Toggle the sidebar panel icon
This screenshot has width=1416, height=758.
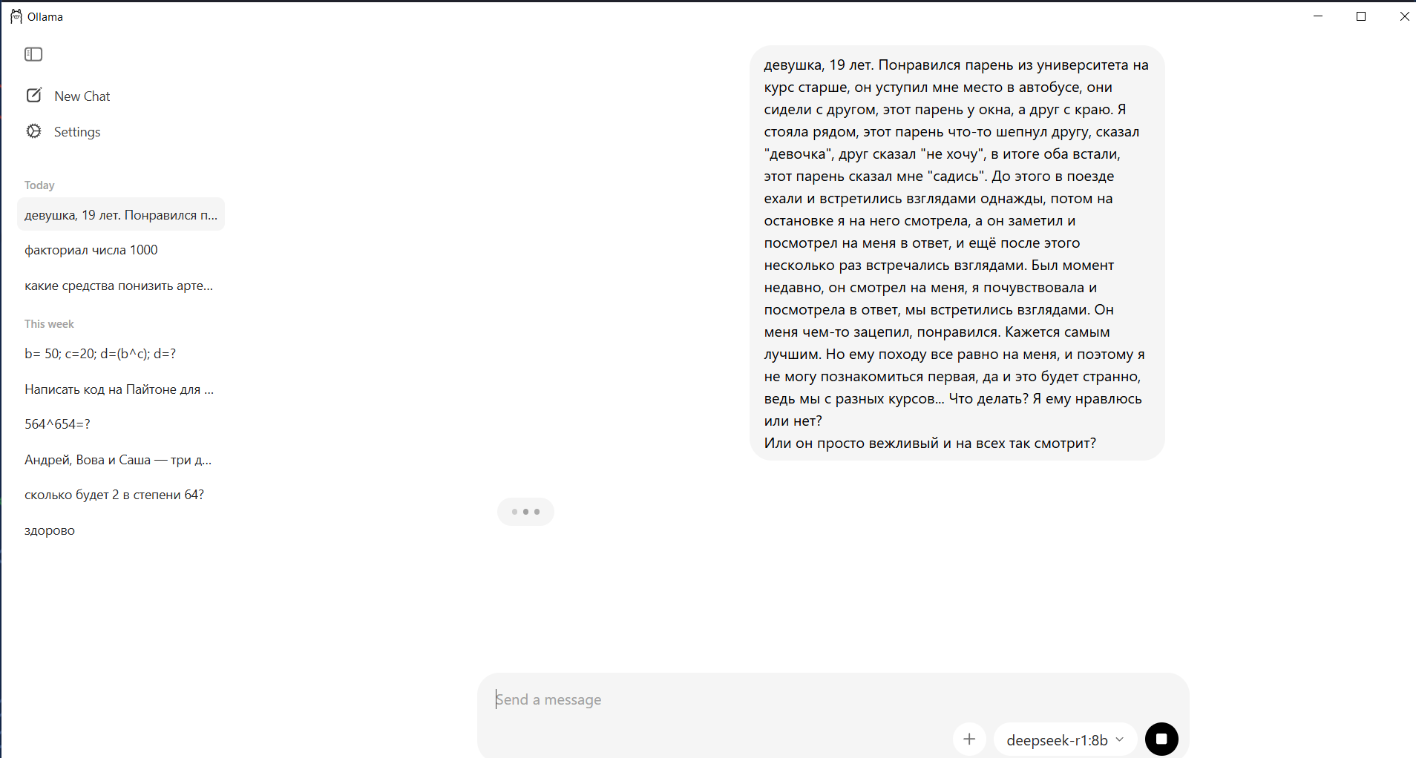(x=33, y=54)
